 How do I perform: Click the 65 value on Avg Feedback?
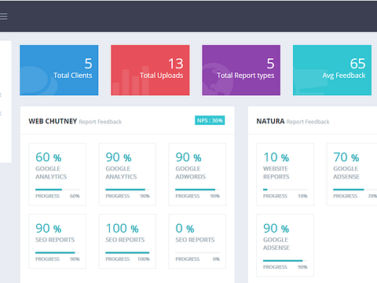pos(357,64)
